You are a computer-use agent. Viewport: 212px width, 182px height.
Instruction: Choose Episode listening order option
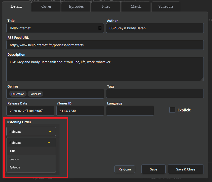point(31,167)
